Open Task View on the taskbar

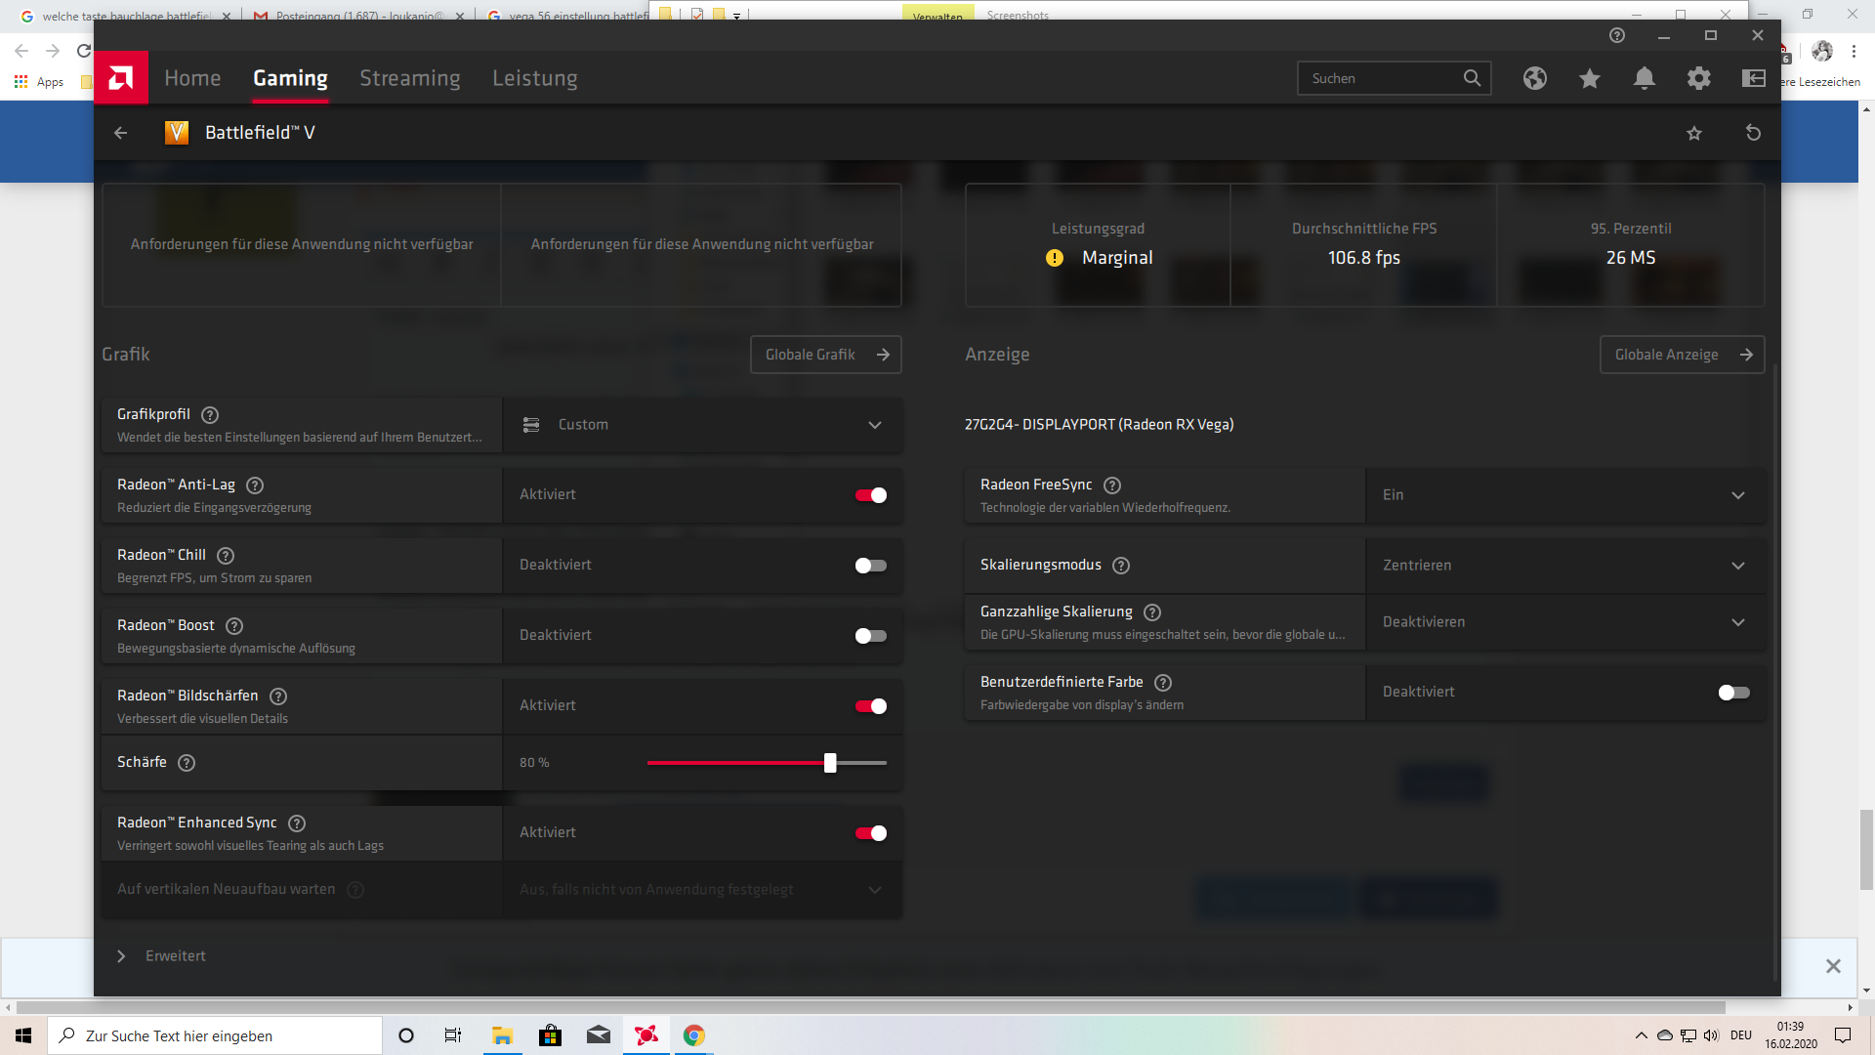click(453, 1035)
